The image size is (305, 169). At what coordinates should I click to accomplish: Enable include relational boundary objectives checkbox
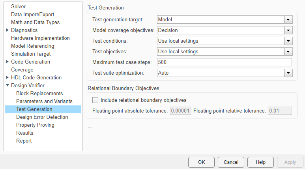tap(95, 100)
